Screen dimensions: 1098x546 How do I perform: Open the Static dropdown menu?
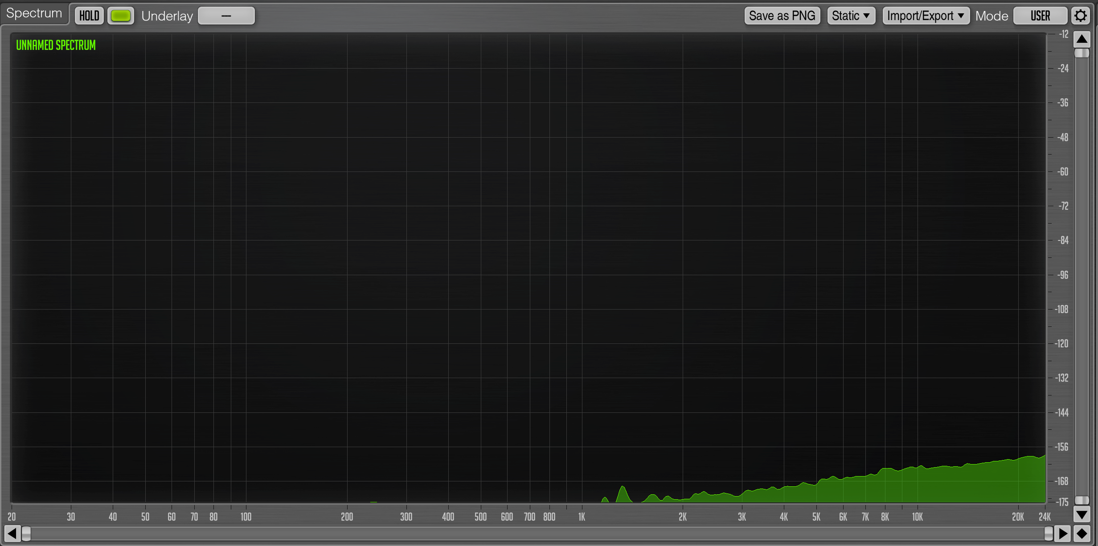tap(851, 16)
